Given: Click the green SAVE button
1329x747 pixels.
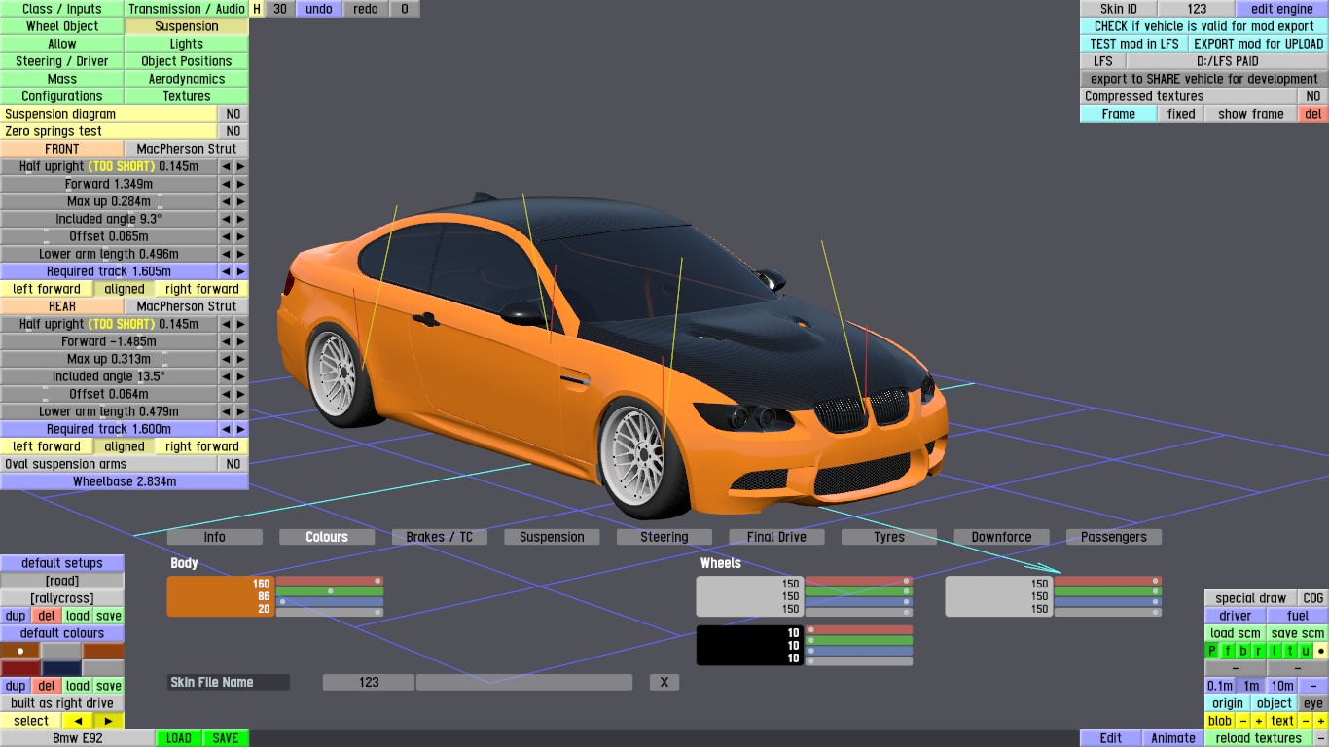Looking at the screenshot, I should pos(226,738).
